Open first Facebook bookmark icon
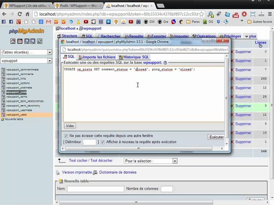This screenshot has width=274, height=205. pyautogui.click(x=4, y=22)
